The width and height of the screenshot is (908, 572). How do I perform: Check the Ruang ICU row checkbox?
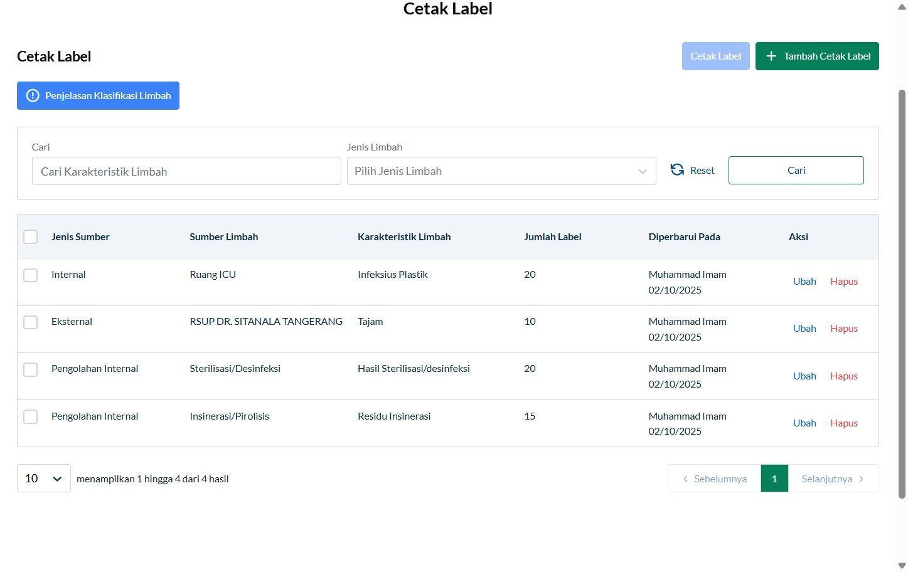click(30, 275)
